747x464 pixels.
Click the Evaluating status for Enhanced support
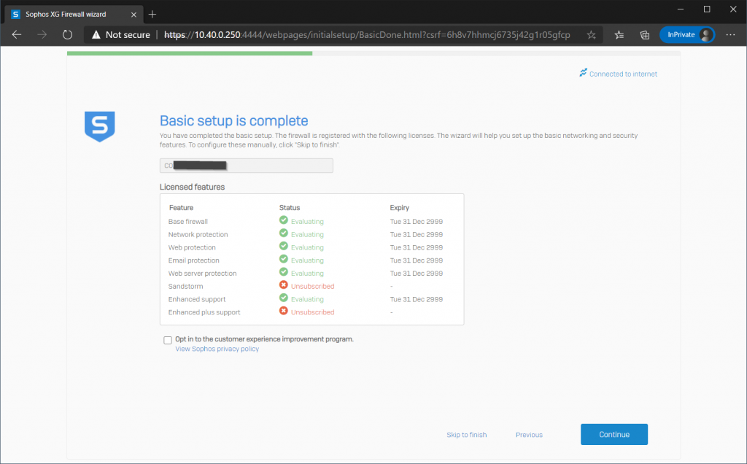click(x=307, y=299)
